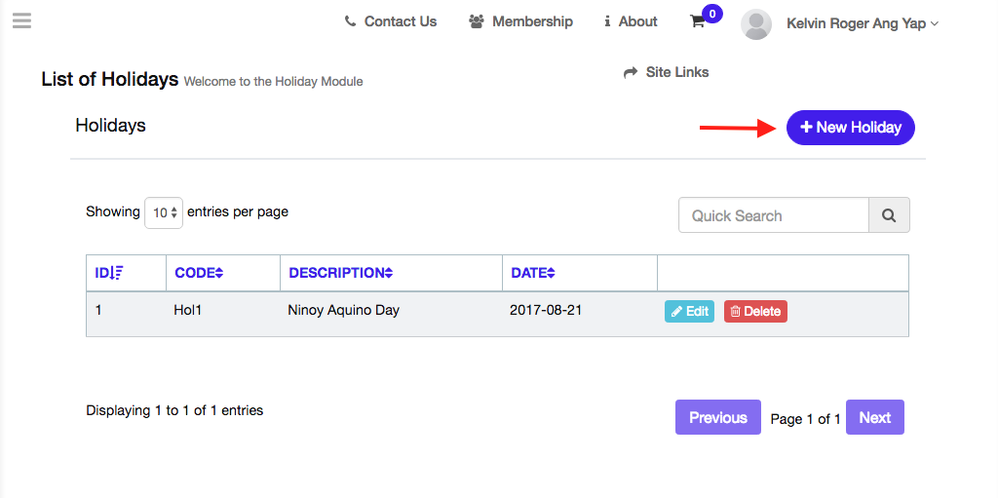Open the entries per page dropdown
Image resolution: width=998 pixels, height=498 pixels.
(164, 212)
